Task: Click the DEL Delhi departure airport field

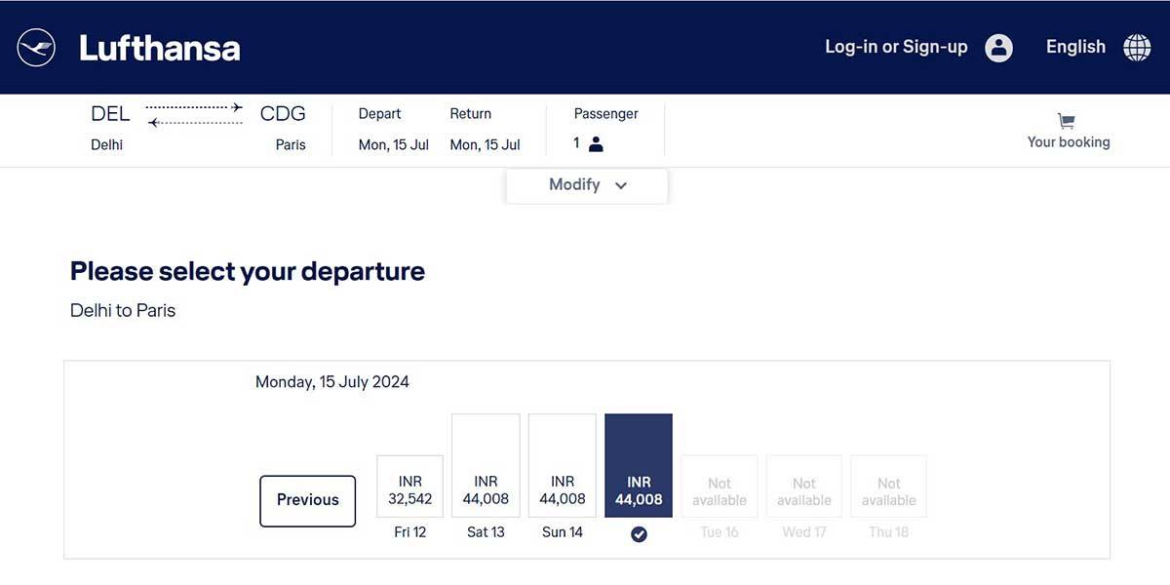Action: coord(109,127)
